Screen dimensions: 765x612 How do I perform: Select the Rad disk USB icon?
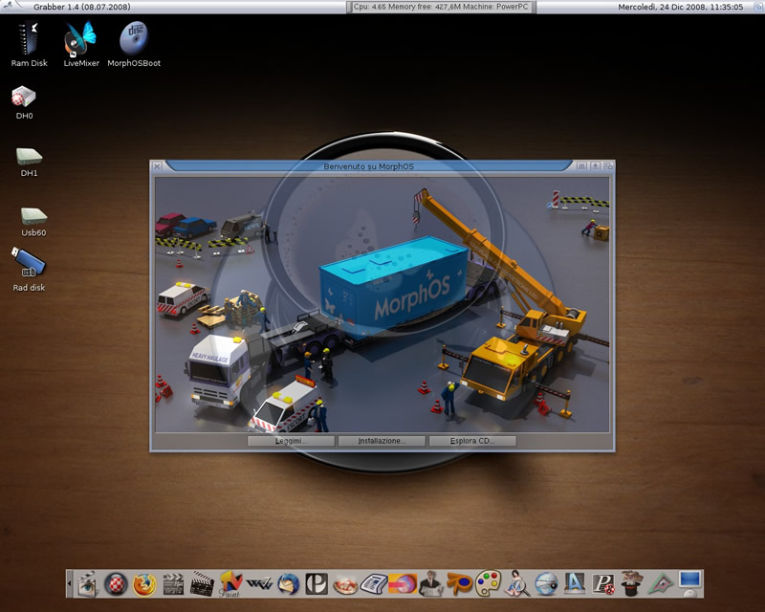[29, 270]
